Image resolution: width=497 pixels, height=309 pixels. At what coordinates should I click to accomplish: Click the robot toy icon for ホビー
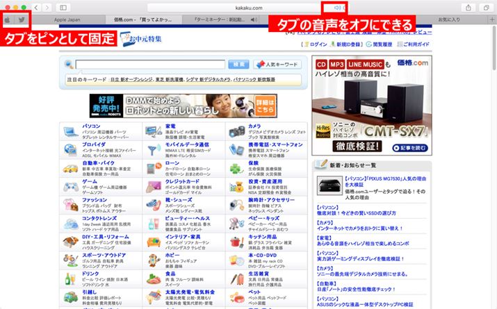(x=154, y=260)
